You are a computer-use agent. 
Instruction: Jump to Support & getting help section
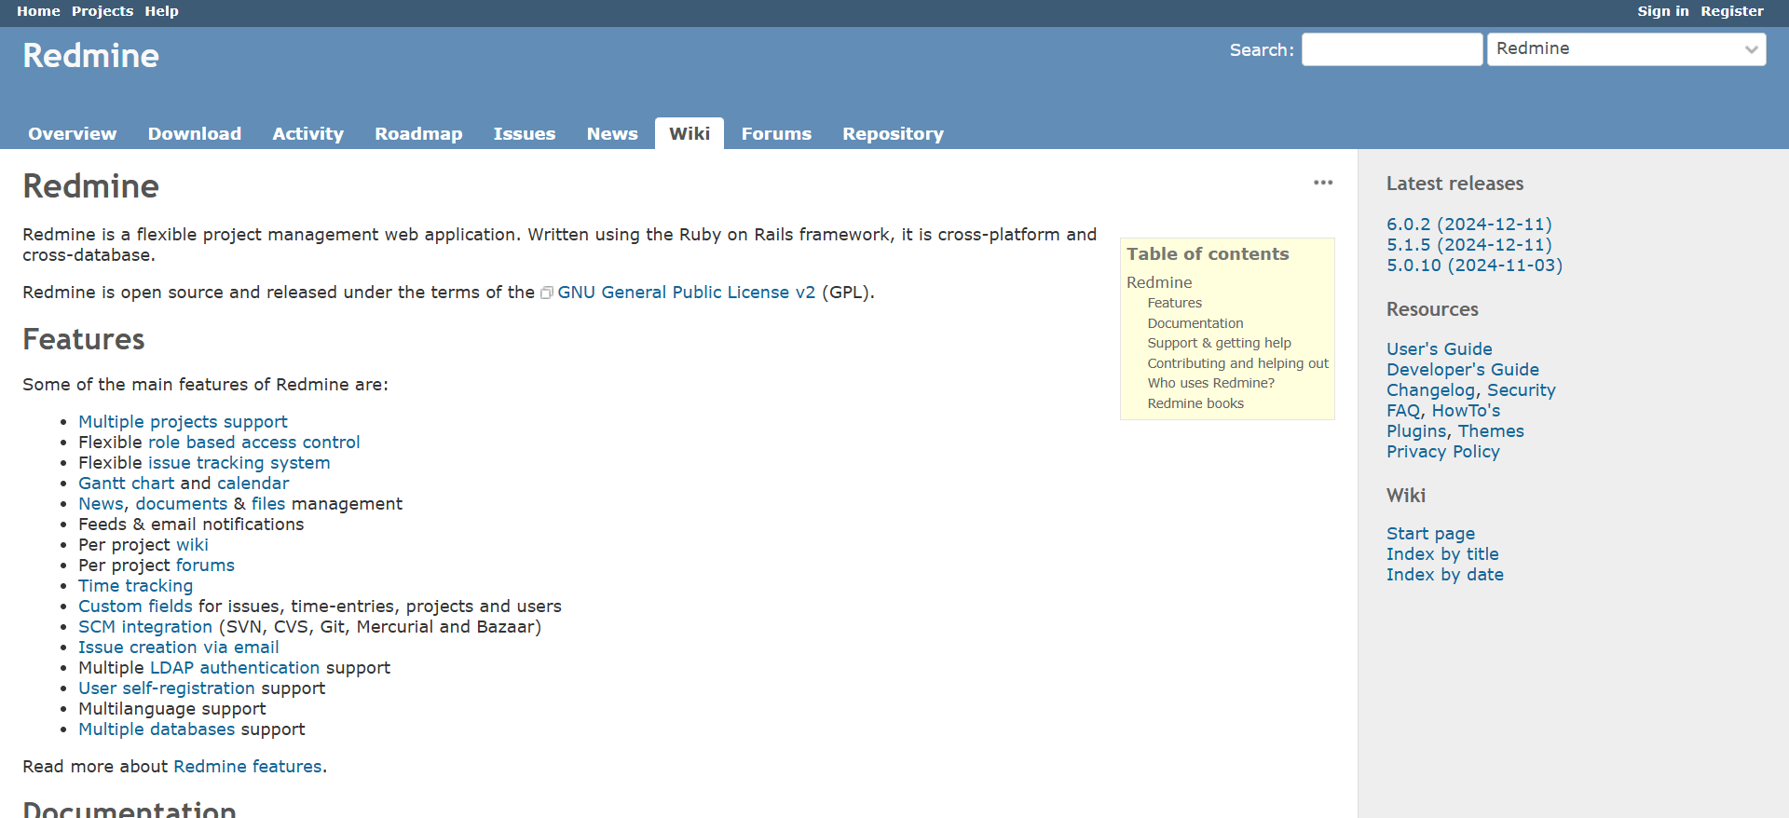pos(1219,343)
